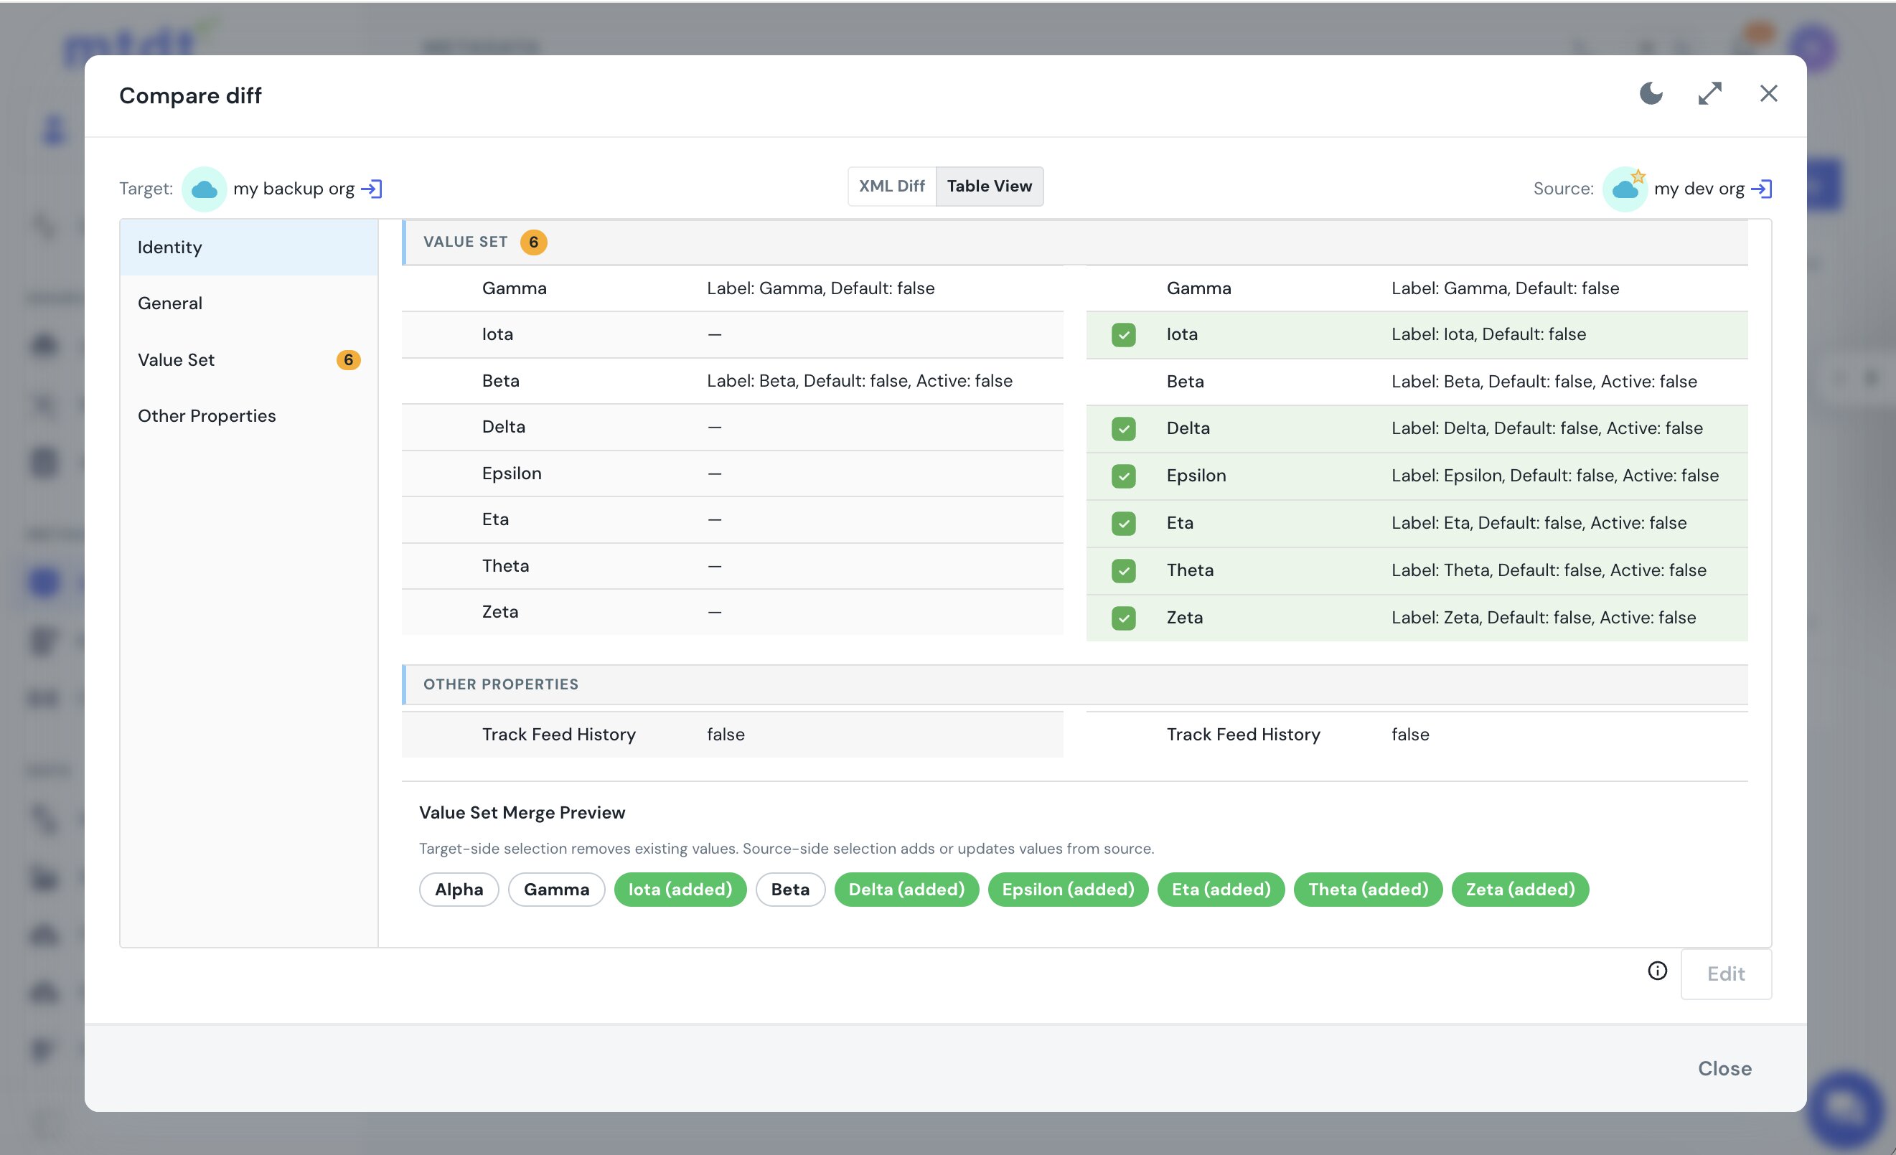This screenshot has height=1155, width=1896.
Task: Open my backup org login arrow
Action: 372,189
